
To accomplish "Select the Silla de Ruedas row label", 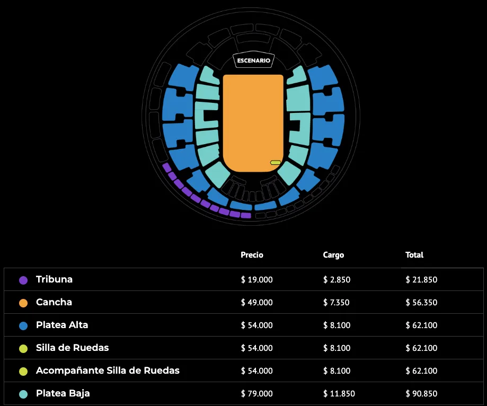I will pos(72,348).
